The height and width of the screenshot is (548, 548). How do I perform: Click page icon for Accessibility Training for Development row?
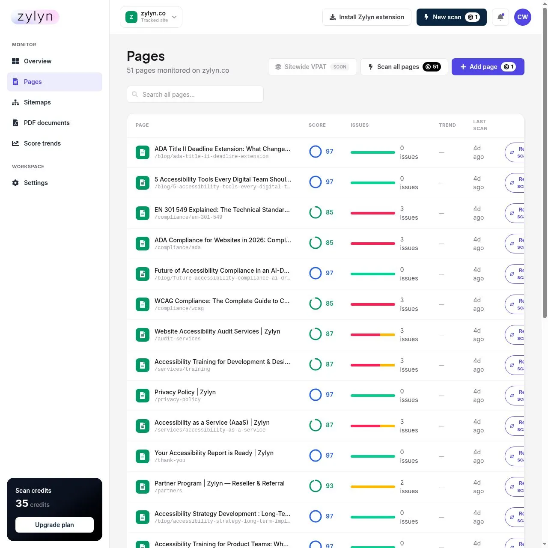143,365
